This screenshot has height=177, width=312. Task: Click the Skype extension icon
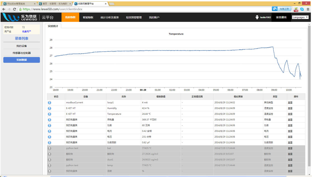tap(302, 9)
